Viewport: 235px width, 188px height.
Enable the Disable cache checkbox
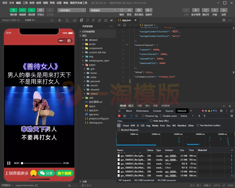point(161,116)
